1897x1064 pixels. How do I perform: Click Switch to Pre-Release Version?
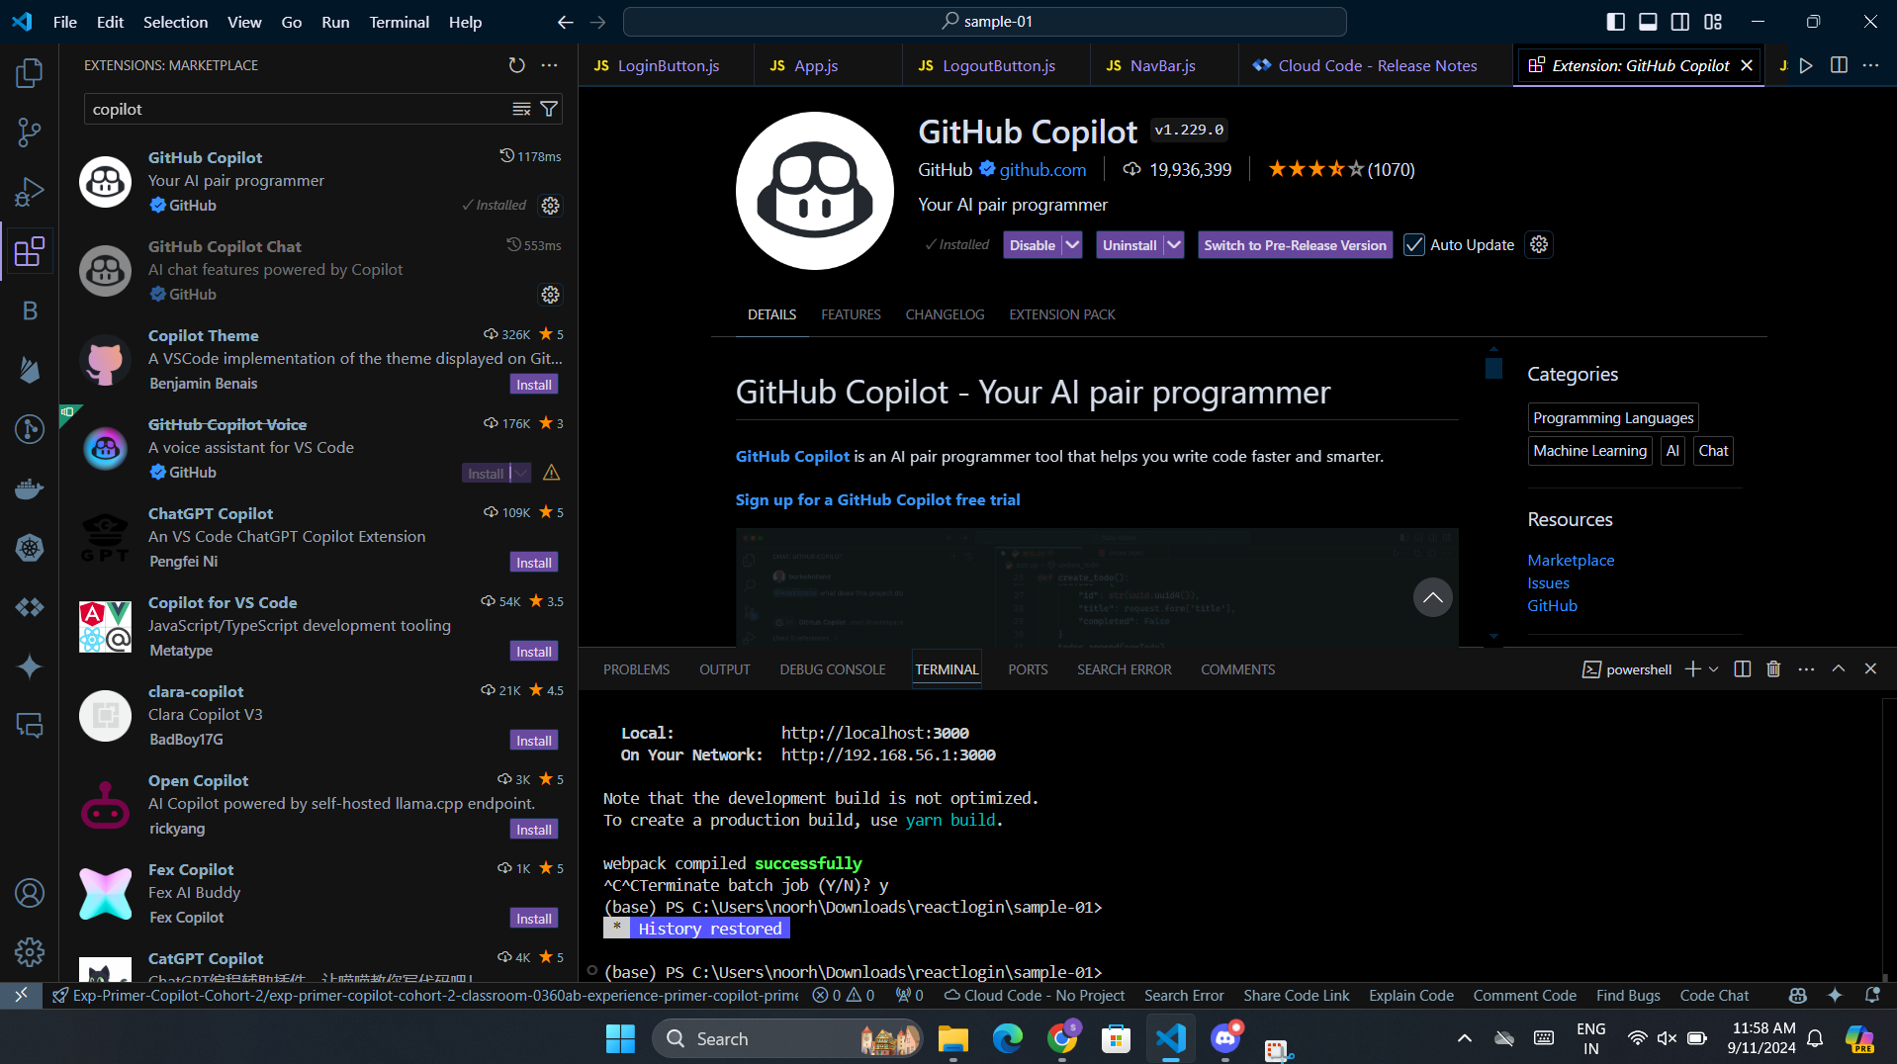tap(1294, 244)
